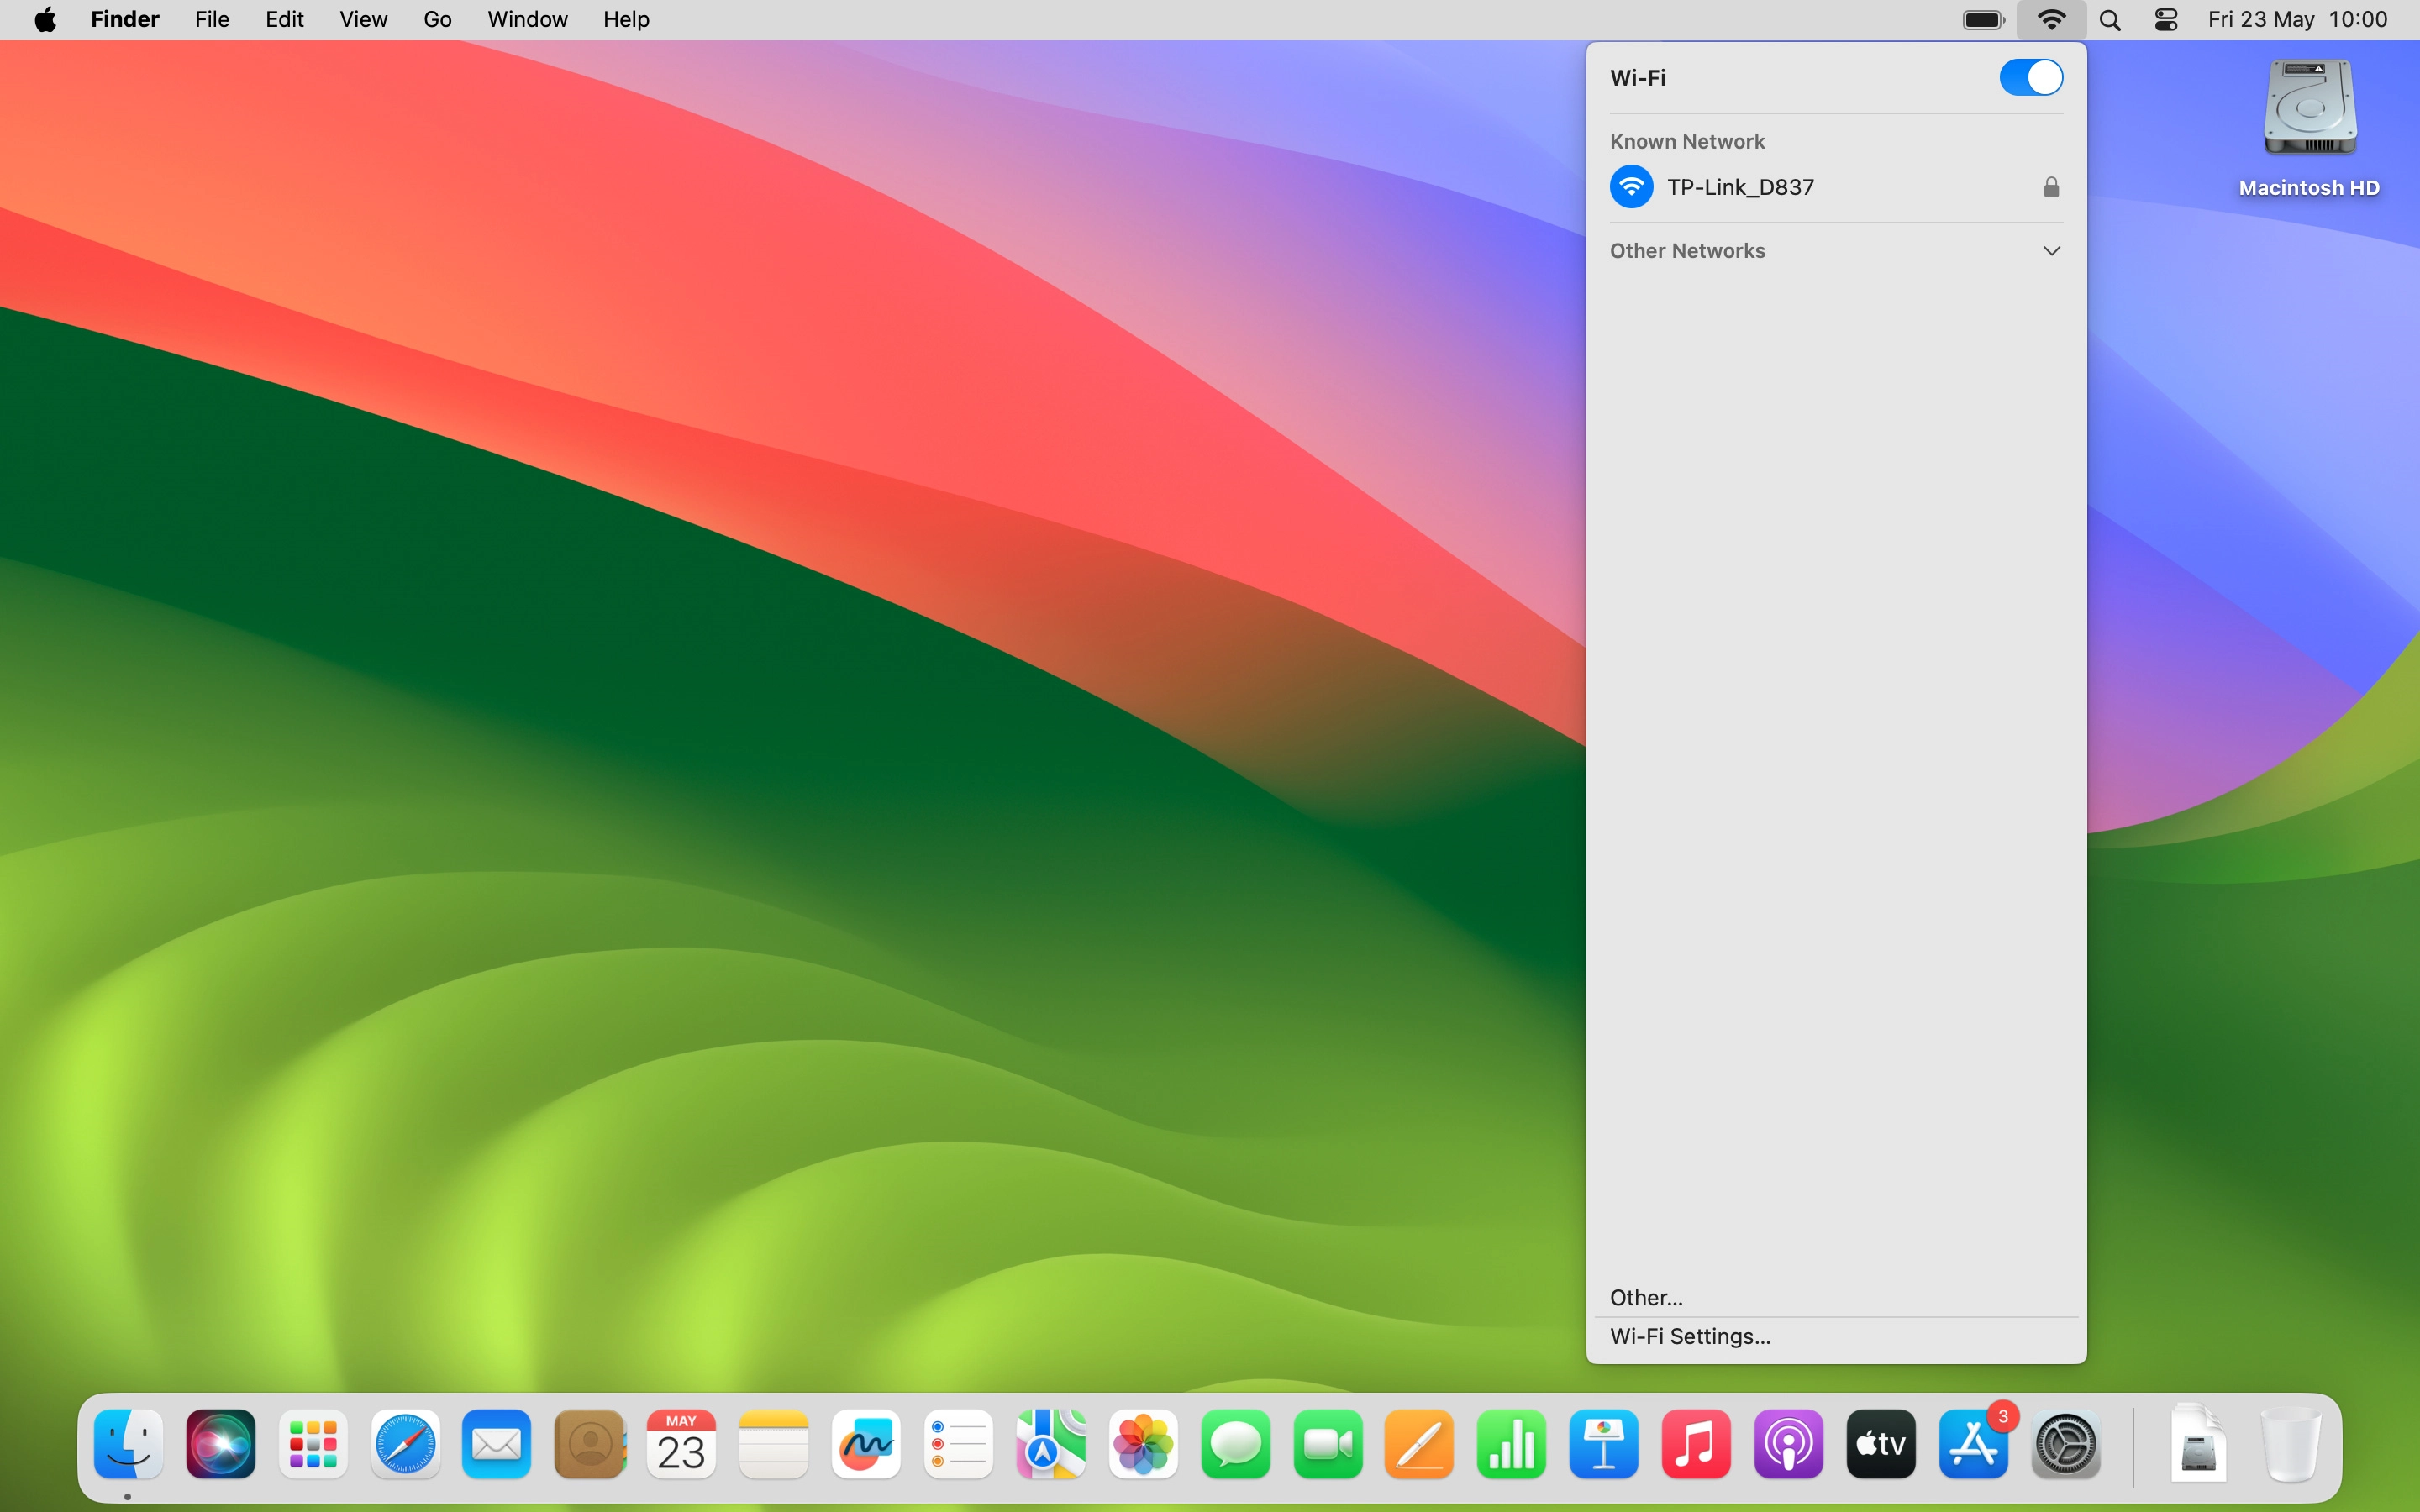The image size is (2420, 1512).
Task: Open Control Centre in the menu bar
Action: point(2166,20)
